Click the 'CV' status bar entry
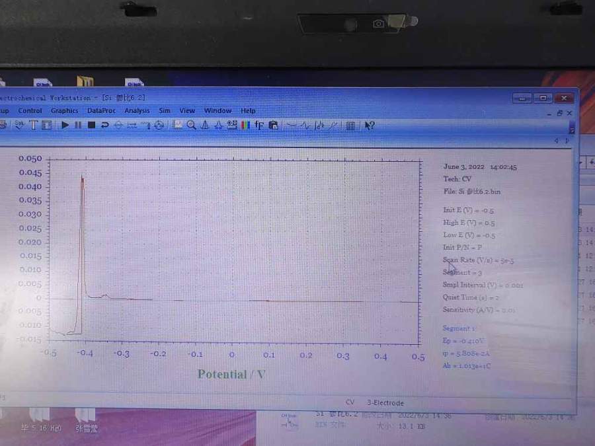This screenshot has height=446, width=595. (350, 402)
